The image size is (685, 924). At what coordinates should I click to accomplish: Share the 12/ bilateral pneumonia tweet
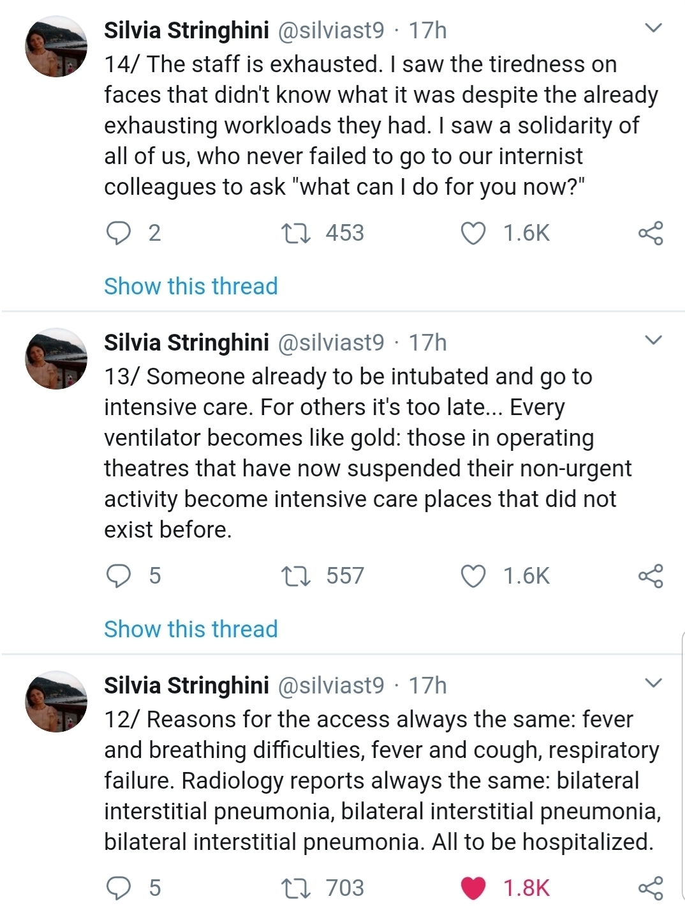(651, 888)
